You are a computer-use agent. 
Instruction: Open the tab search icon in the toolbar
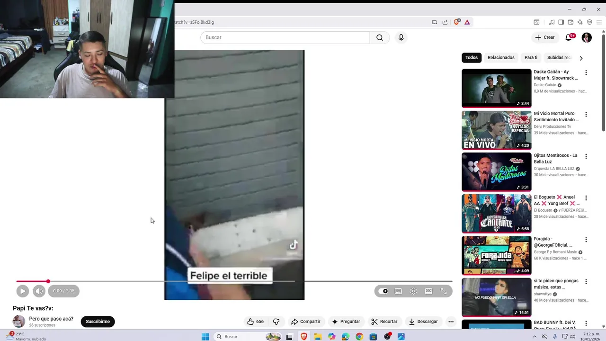(x=536, y=22)
